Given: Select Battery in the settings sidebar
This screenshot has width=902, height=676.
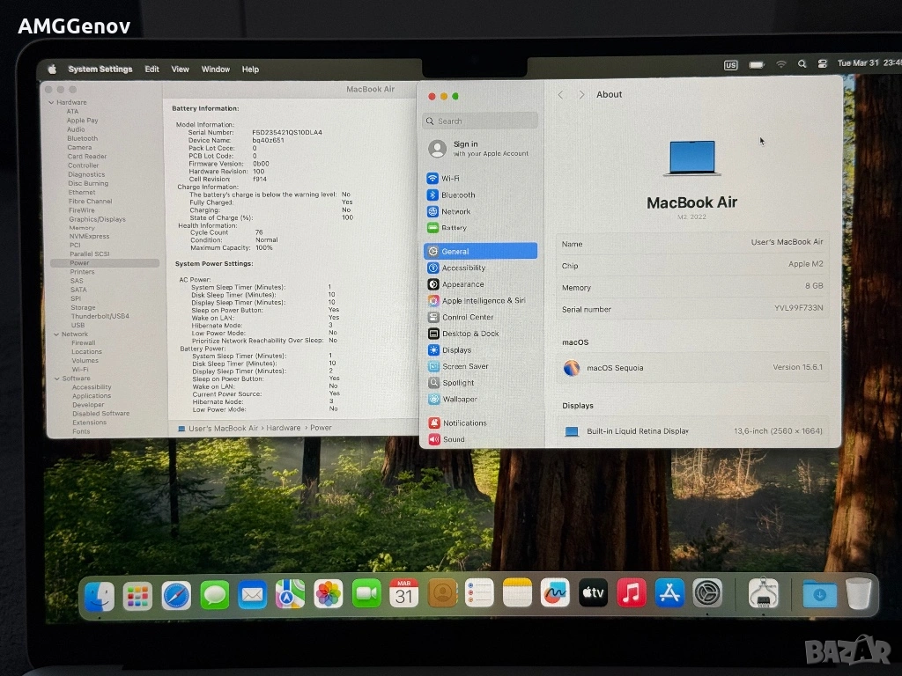Looking at the screenshot, I should pyautogui.click(x=454, y=228).
